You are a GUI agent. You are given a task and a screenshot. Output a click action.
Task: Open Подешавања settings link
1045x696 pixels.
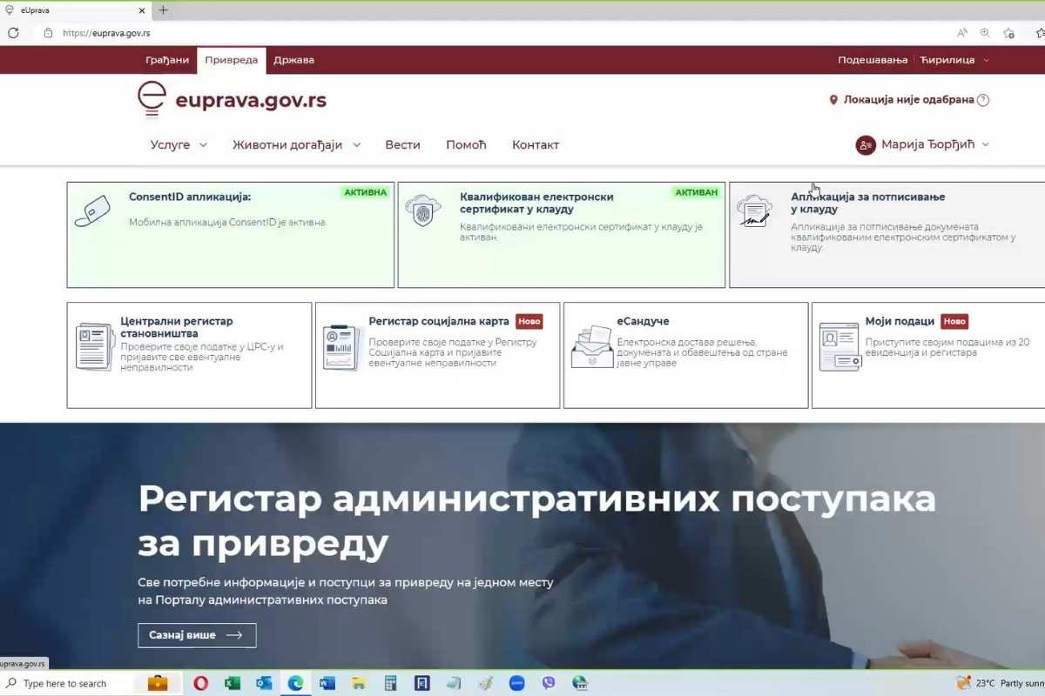click(x=873, y=60)
